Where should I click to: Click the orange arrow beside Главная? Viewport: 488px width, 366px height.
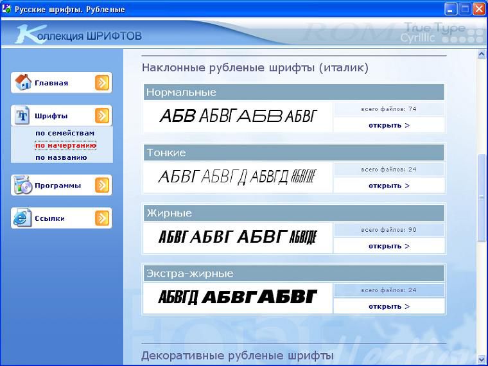coord(102,82)
